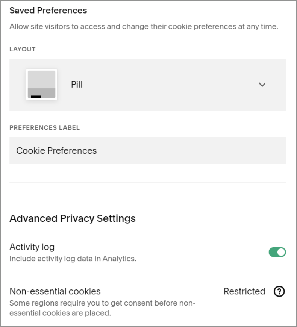Screen dimensions: 297x327
Task: Open the Pill layout dropdown by its label
Action: (x=77, y=85)
